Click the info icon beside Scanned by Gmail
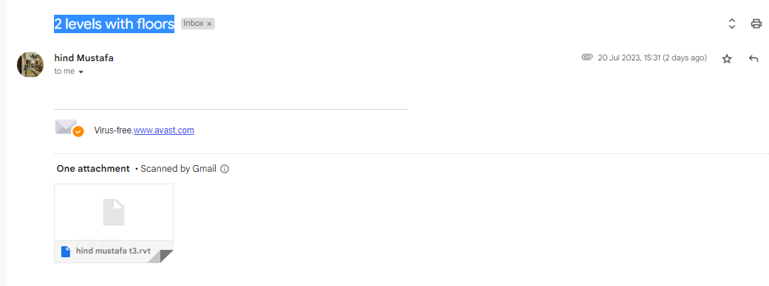This screenshot has height=286, width=769. coord(225,169)
